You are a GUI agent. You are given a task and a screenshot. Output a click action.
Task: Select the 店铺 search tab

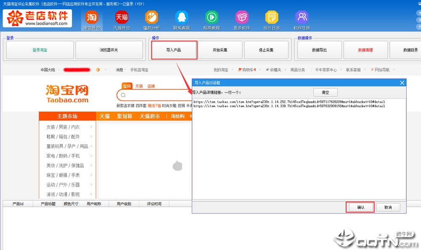(151, 86)
